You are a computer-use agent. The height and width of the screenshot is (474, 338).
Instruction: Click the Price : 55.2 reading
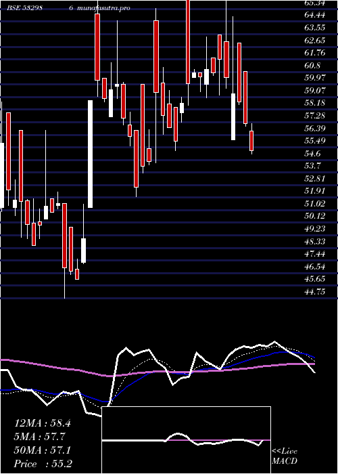point(43,464)
